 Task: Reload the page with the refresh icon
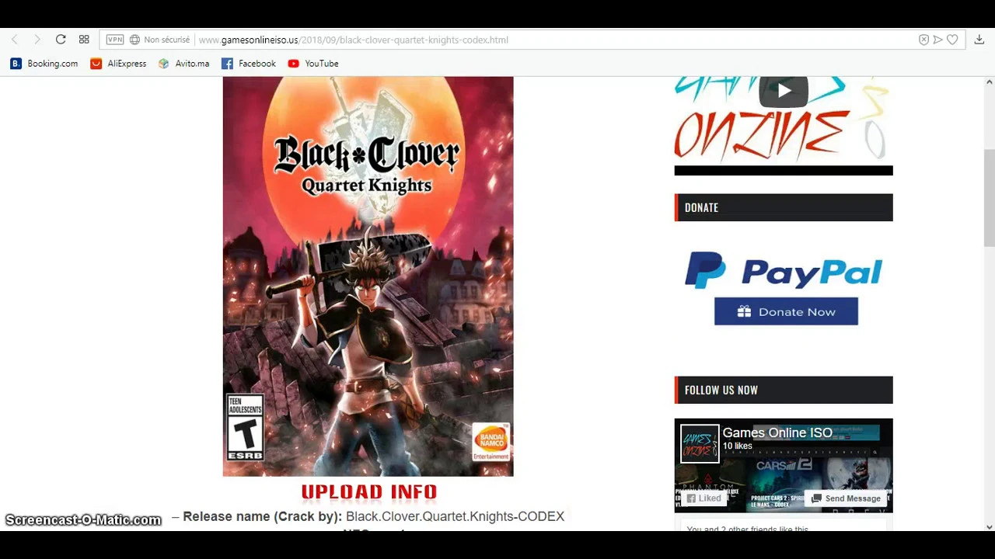pyautogui.click(x=61, y=40)
